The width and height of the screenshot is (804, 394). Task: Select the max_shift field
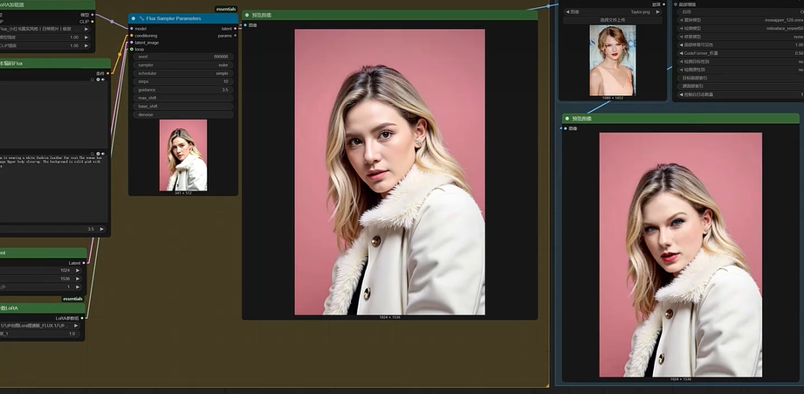183,98
